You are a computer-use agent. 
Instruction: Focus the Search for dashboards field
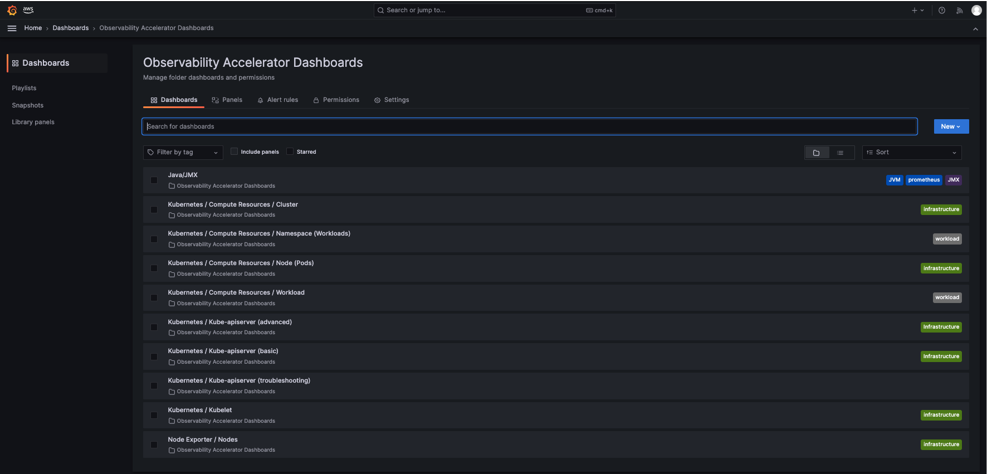tap(530, 126)
